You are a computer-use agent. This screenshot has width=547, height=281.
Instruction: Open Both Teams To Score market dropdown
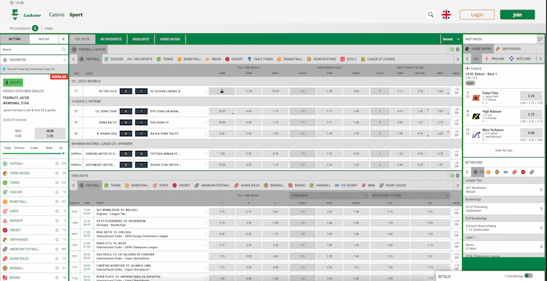pos(410,195)
